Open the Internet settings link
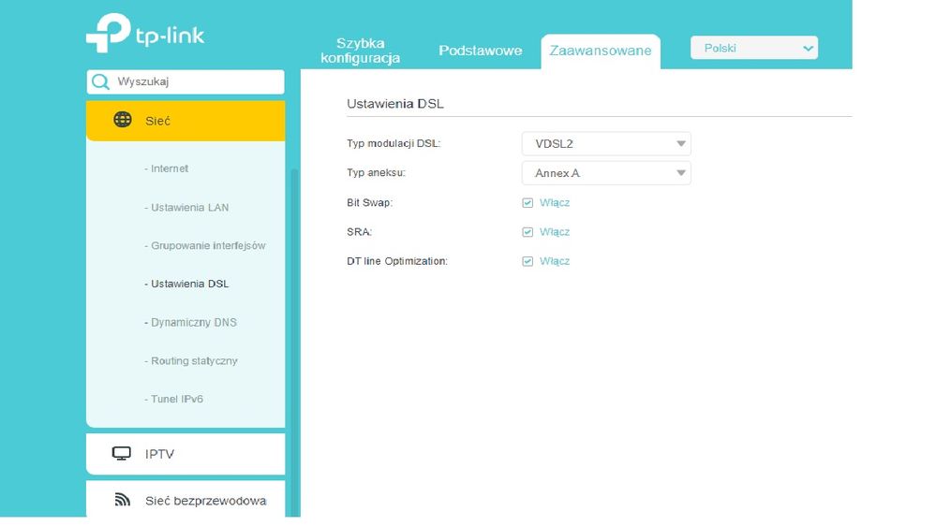 point(169,168)
